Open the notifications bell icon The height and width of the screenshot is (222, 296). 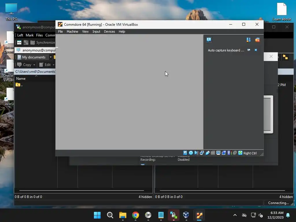click(288, 215)
